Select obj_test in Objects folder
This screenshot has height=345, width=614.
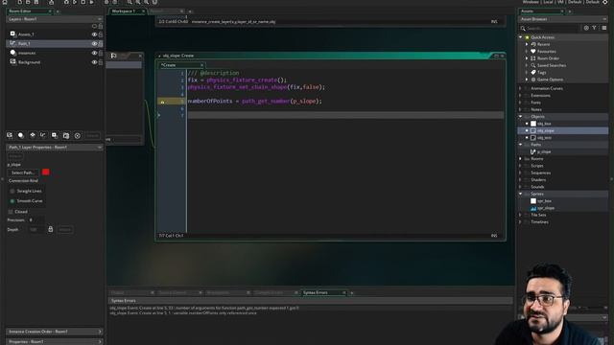coord(544,138)
